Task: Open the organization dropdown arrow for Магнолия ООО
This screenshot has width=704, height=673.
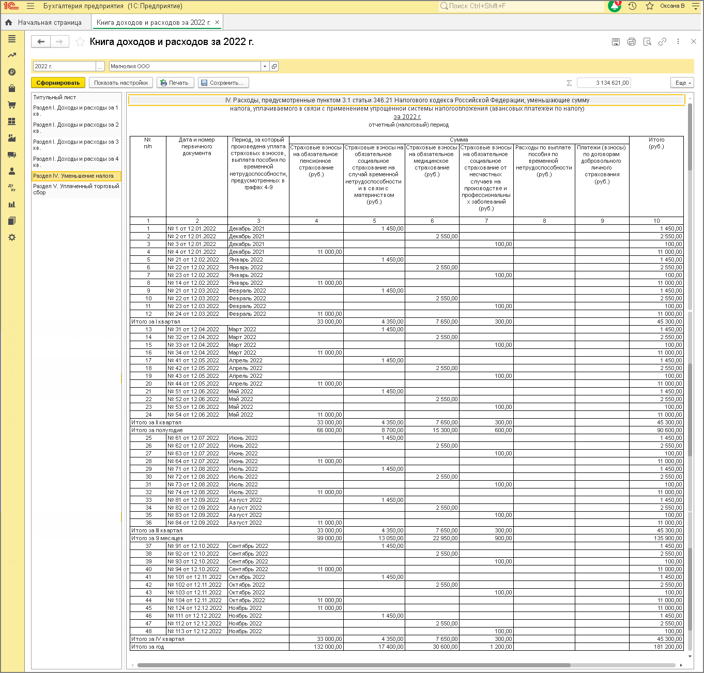Action: [265, 66]
